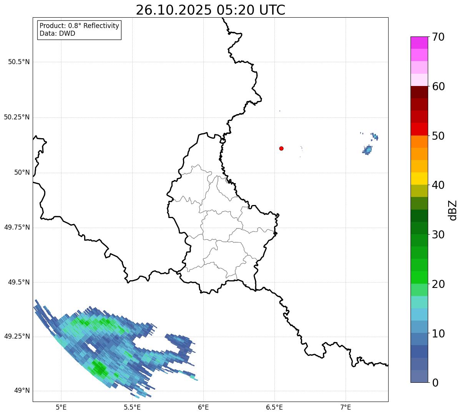
Task: Click the 5°E longitude label
Action: pyautogui.click(x=61, y=407)
